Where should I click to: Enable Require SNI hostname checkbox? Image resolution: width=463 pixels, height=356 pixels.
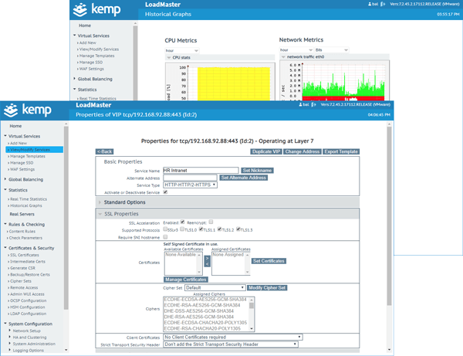click(165, 237)
